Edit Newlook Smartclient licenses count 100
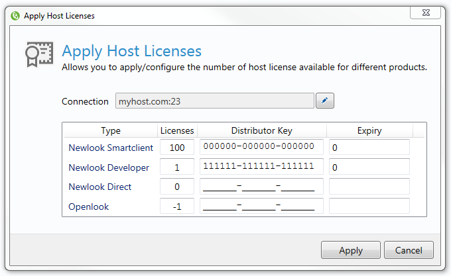 177,147
